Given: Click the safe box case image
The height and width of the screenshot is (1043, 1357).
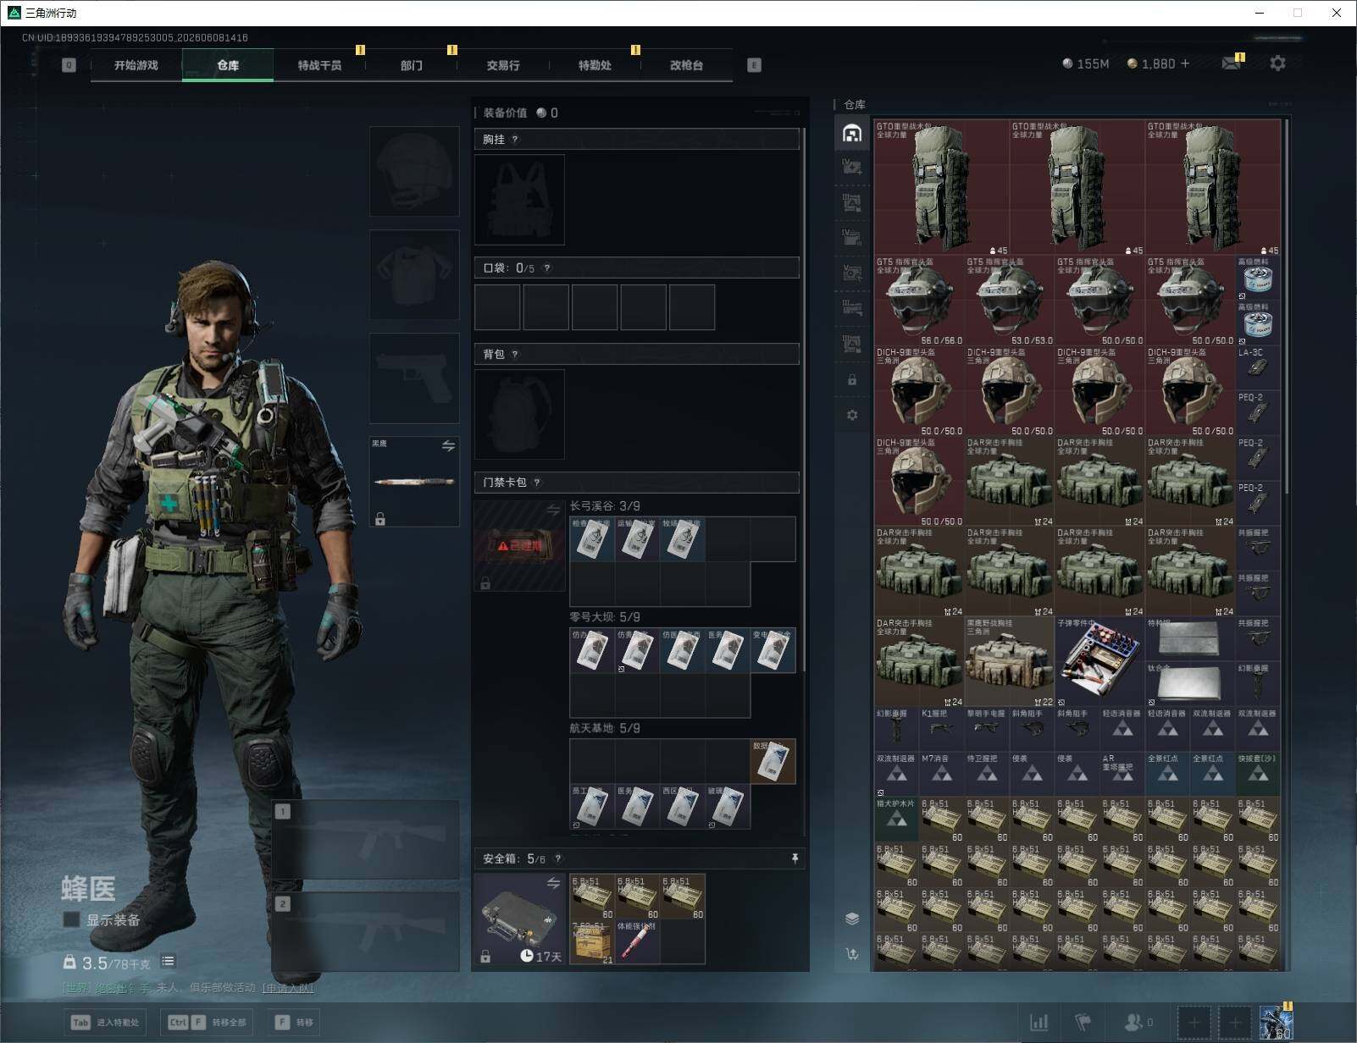Looking at the screenshot, I should [x=519, y=919].
